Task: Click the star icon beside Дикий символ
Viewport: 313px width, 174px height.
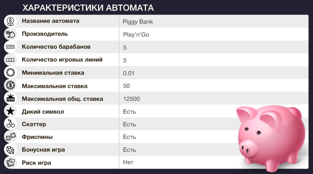Action: [x=10, y=111]
